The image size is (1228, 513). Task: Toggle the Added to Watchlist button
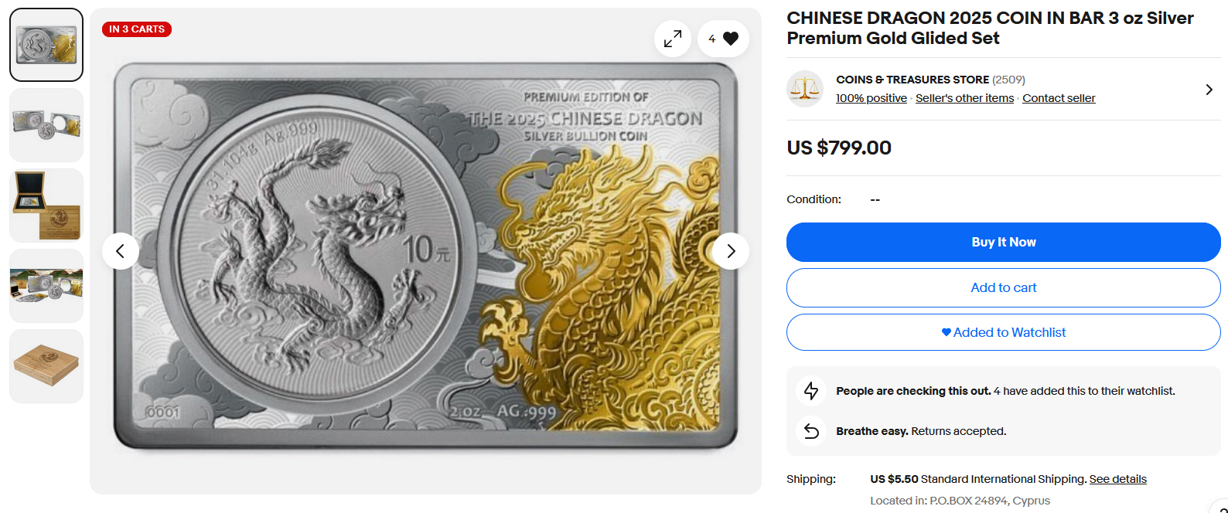tap(1003, 332)
